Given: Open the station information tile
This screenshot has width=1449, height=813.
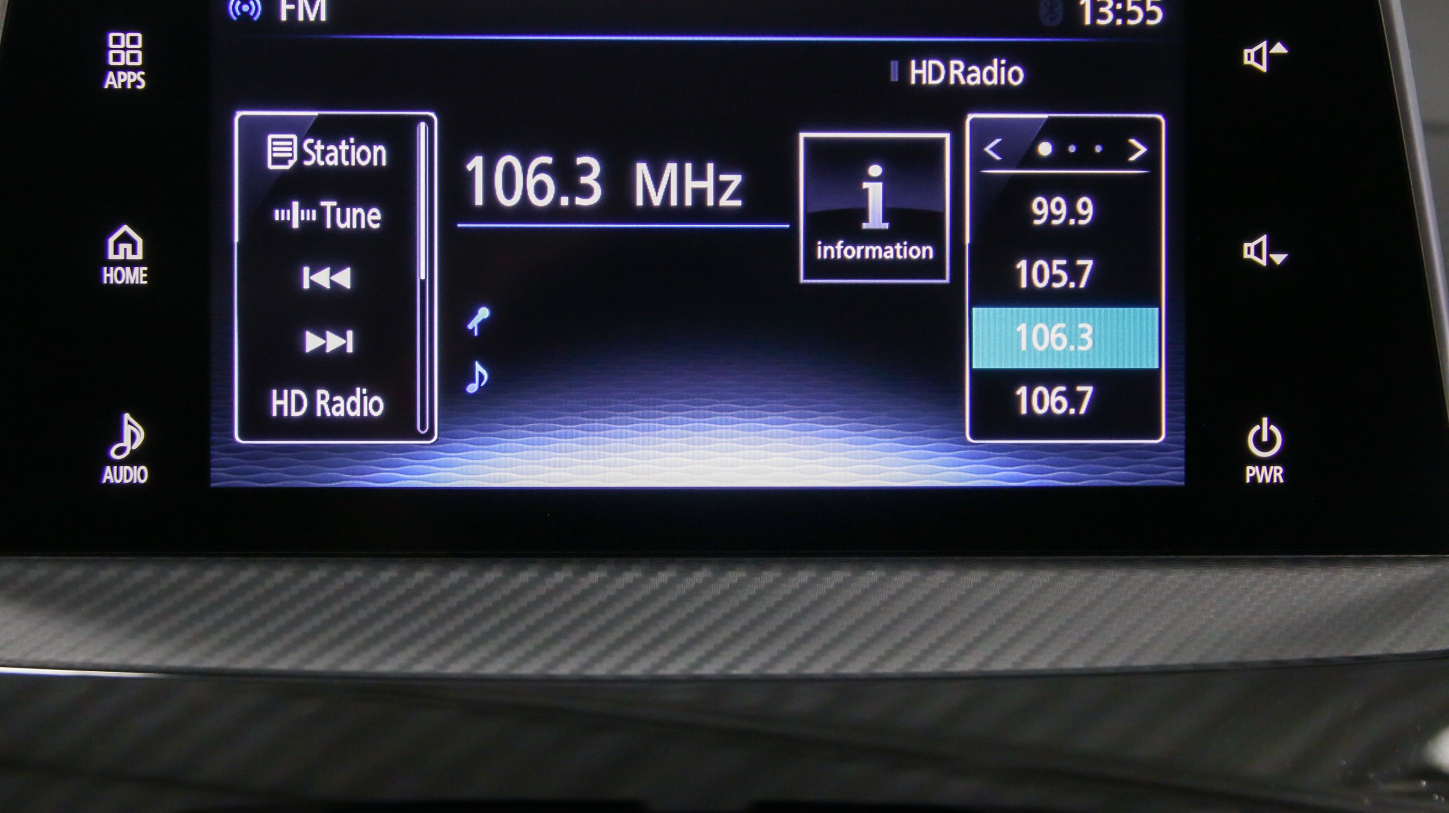Looking at the screenshot, I should [x=874, y=208].
